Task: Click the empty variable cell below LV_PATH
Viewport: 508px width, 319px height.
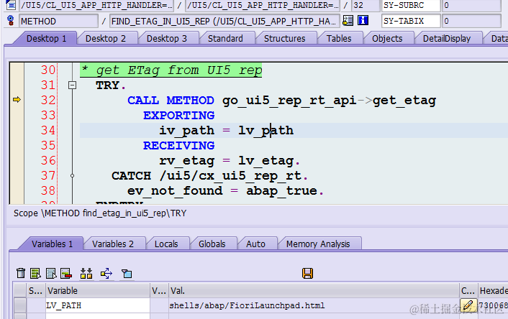Action: point(98,316)
